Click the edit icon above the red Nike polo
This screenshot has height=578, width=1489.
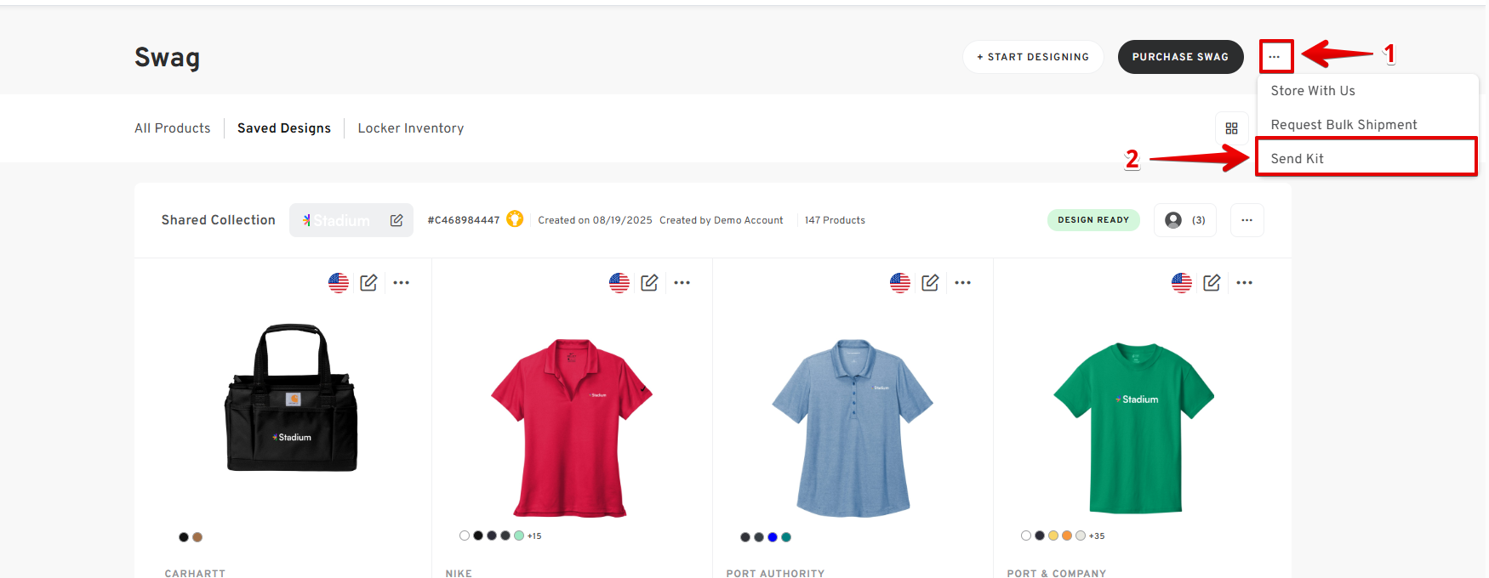(649, 283)
